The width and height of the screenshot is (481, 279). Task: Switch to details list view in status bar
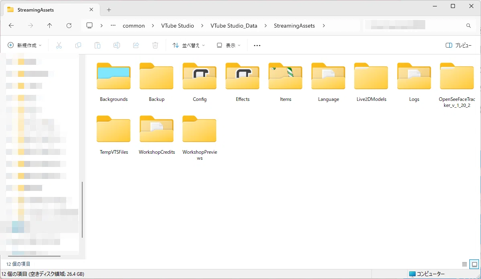[x=465, y=264]
